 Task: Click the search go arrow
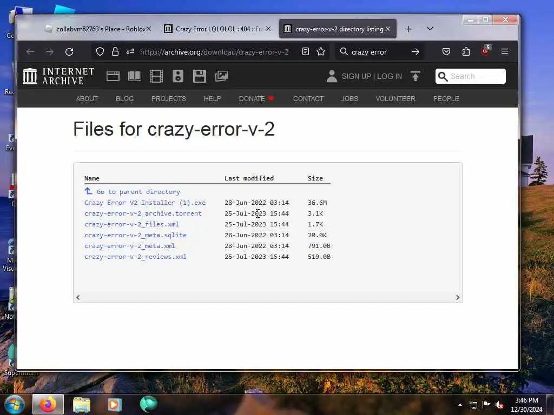[415, 52]
